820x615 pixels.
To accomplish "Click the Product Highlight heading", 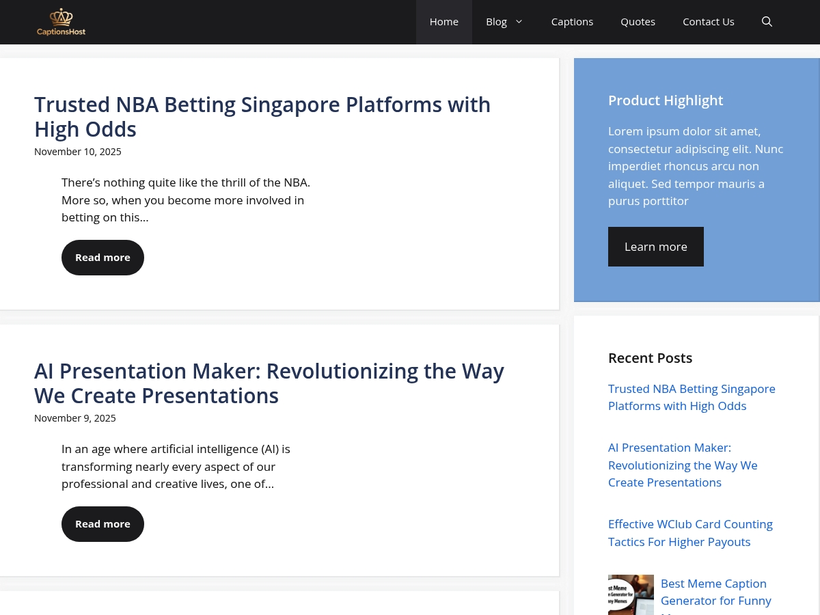I will pos(666,100).
